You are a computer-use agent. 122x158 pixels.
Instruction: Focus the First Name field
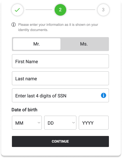[x=60, y=61]
